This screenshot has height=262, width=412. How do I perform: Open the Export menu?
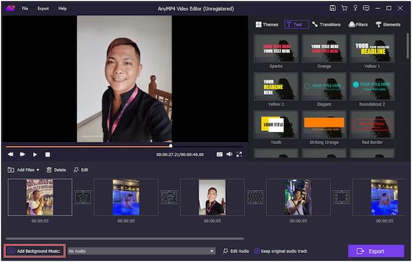pyautogui.click(x=43, y=8)
